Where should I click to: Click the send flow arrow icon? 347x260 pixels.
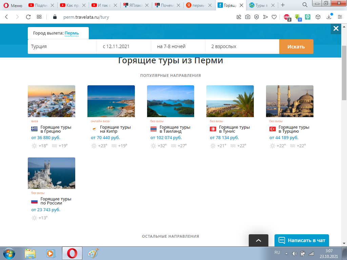(265, 17)
